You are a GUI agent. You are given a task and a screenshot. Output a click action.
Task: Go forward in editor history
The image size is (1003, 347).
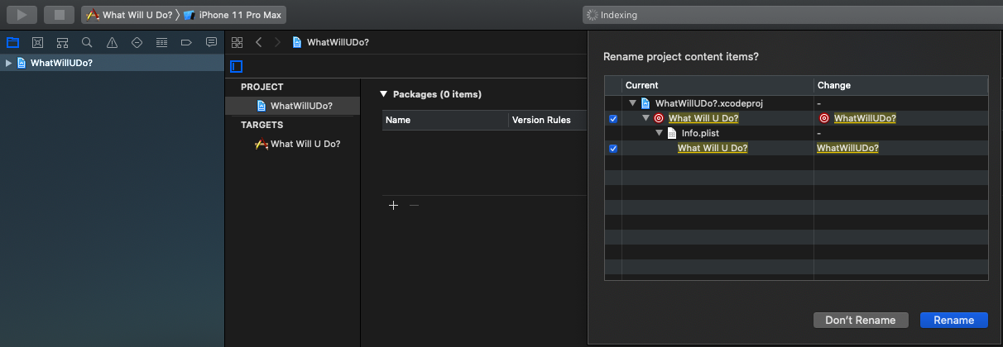point(277,42)
